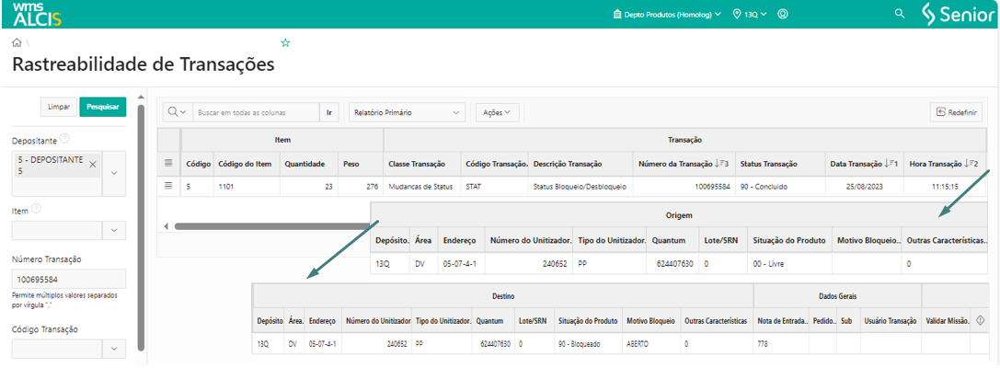Click the Limpar button
This screenshot has height=368, width=1000.
59,107
